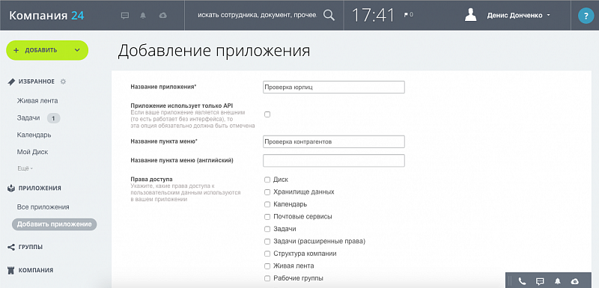Click the Компания 24 logo
Screen dimensions: 599x288
tap(46, 15)
